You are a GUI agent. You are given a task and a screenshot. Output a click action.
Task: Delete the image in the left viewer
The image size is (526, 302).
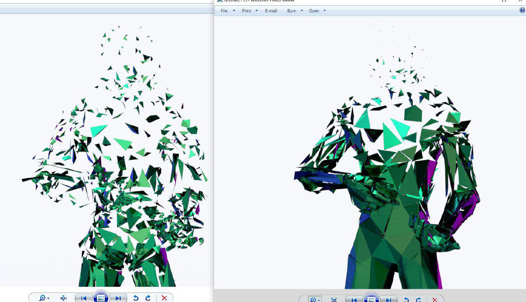tap(164, 298)
